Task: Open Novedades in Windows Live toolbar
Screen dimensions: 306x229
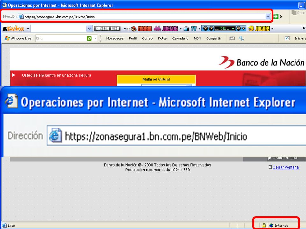Action: coord(115,38)
